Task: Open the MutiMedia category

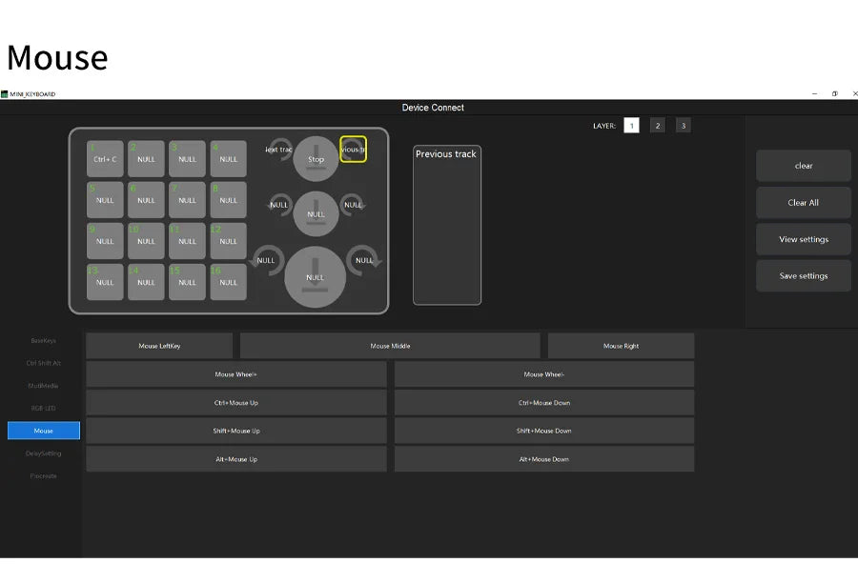Action: pyautogui.click(x=43, y=386)
